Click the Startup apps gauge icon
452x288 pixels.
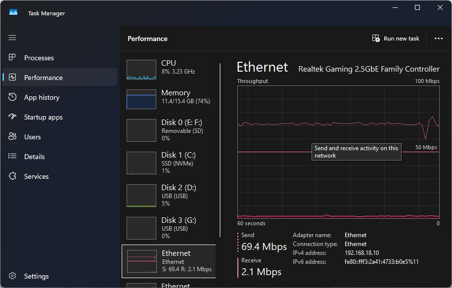(x=13, y=117)
